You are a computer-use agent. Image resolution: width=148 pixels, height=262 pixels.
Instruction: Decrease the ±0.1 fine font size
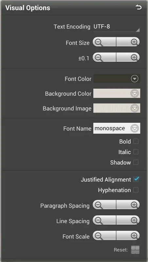pyautogui.click(x=104, y=57)
